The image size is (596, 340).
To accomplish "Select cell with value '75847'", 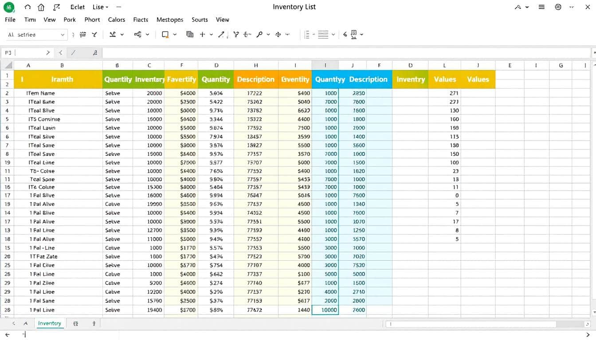I will [x=256, y=195].
